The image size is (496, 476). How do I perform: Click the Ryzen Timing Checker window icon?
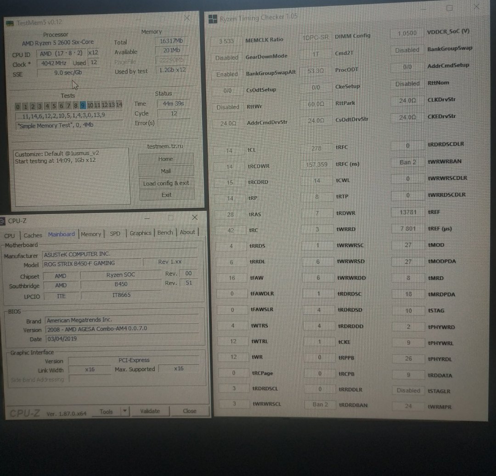[213, 19]
